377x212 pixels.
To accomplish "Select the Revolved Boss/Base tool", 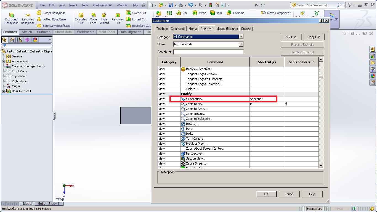I will point(28,18).
